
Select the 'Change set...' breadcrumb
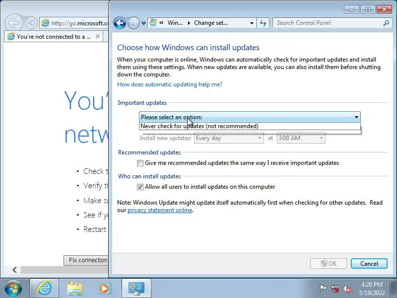coord(210,23)
